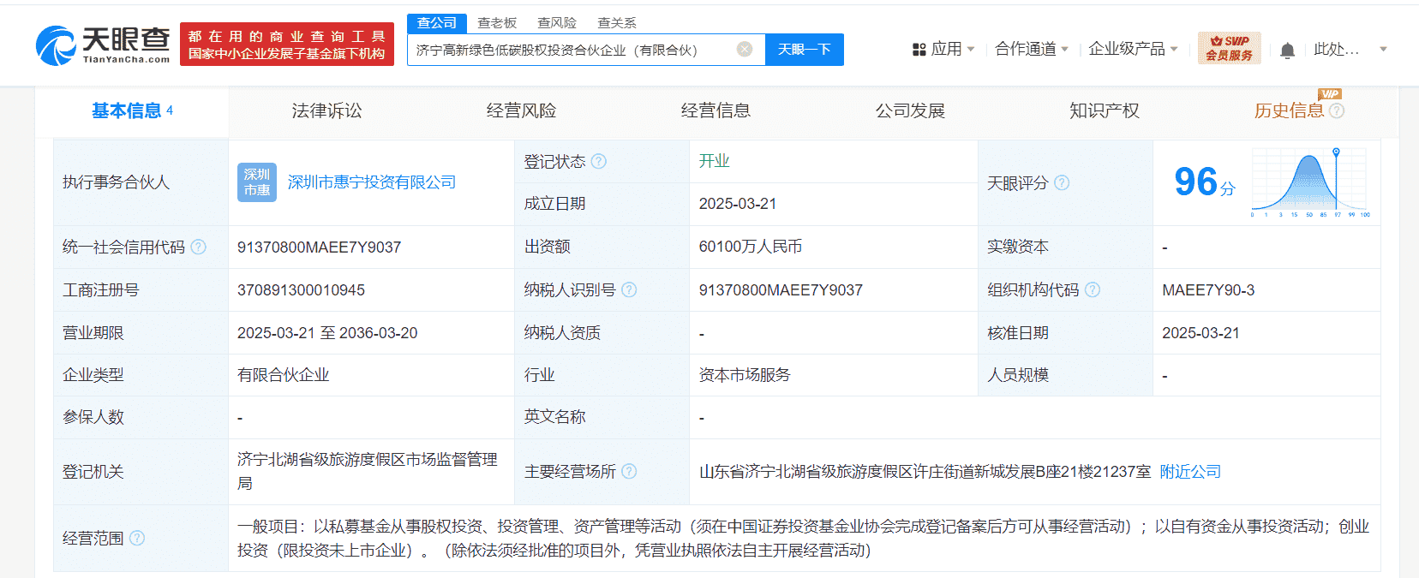Expand the user account dropdown arrow

point(1383,50)
